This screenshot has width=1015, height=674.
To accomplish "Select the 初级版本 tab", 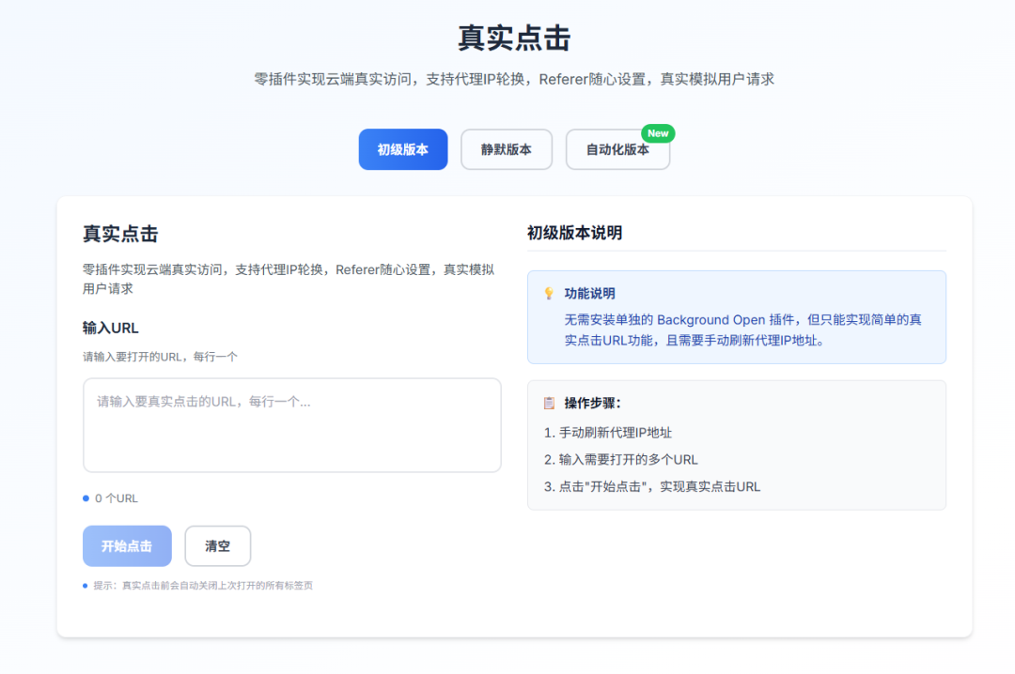I will point(402,148).
